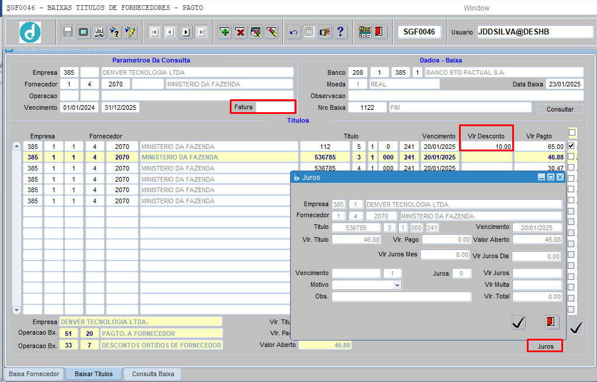This screenshot has height=382, width=597.
Task: Open the Motivo dropdown in Juros dialog
Action: click(397, 285)
